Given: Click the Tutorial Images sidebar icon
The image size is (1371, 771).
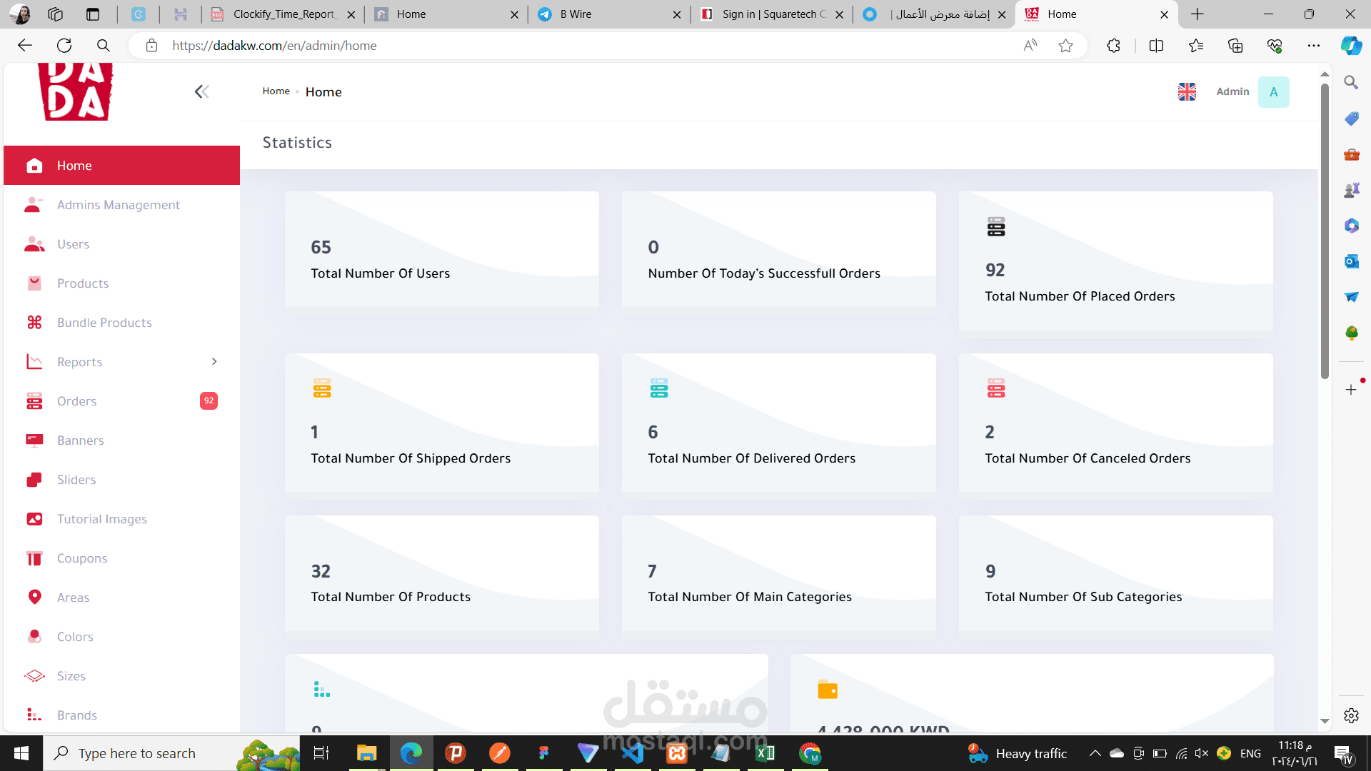Looking at the screenshot, I should click(x=34, y=519).
